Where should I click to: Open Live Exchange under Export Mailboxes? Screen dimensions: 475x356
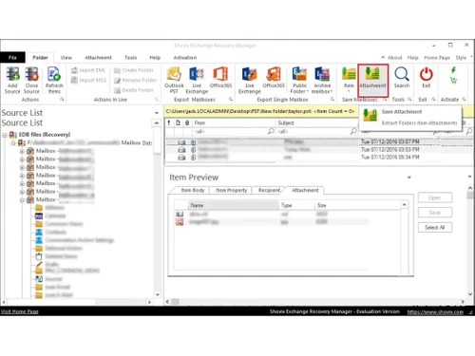pyautogui.click(x=197, y=80)
